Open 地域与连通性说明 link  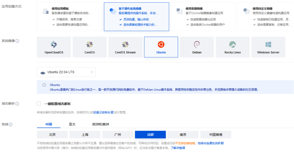tap(209, 143)
